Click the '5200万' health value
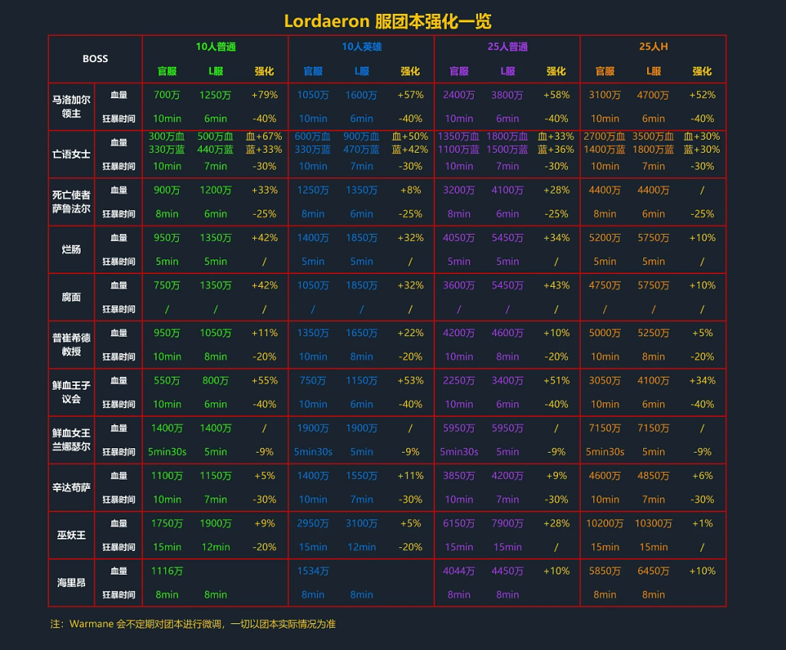This screenshot has height=650, width=786. pos(605,238)
